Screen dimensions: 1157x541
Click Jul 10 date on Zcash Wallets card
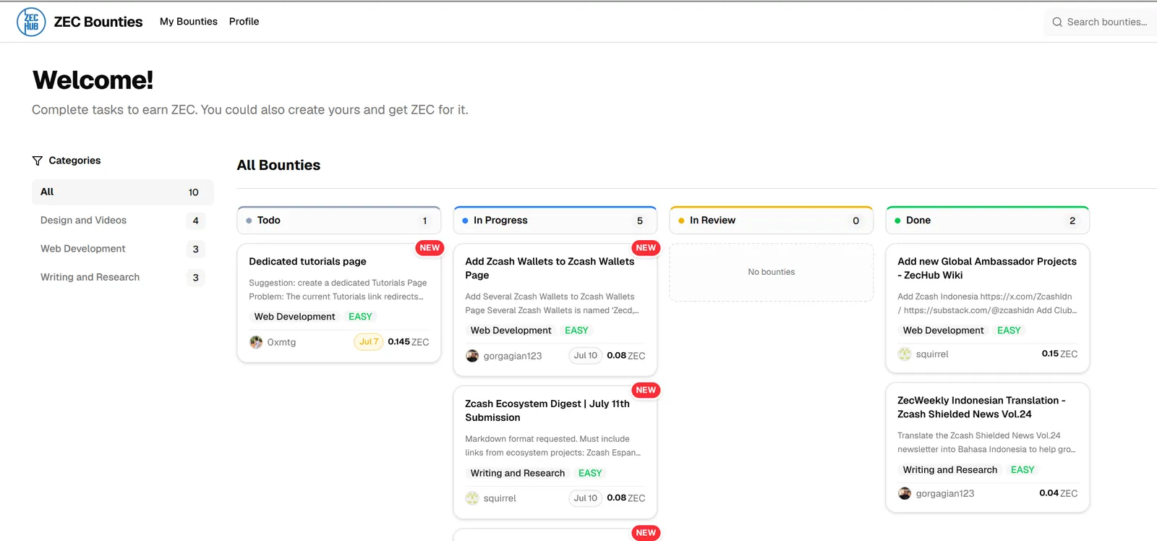(x=585, y=356)
